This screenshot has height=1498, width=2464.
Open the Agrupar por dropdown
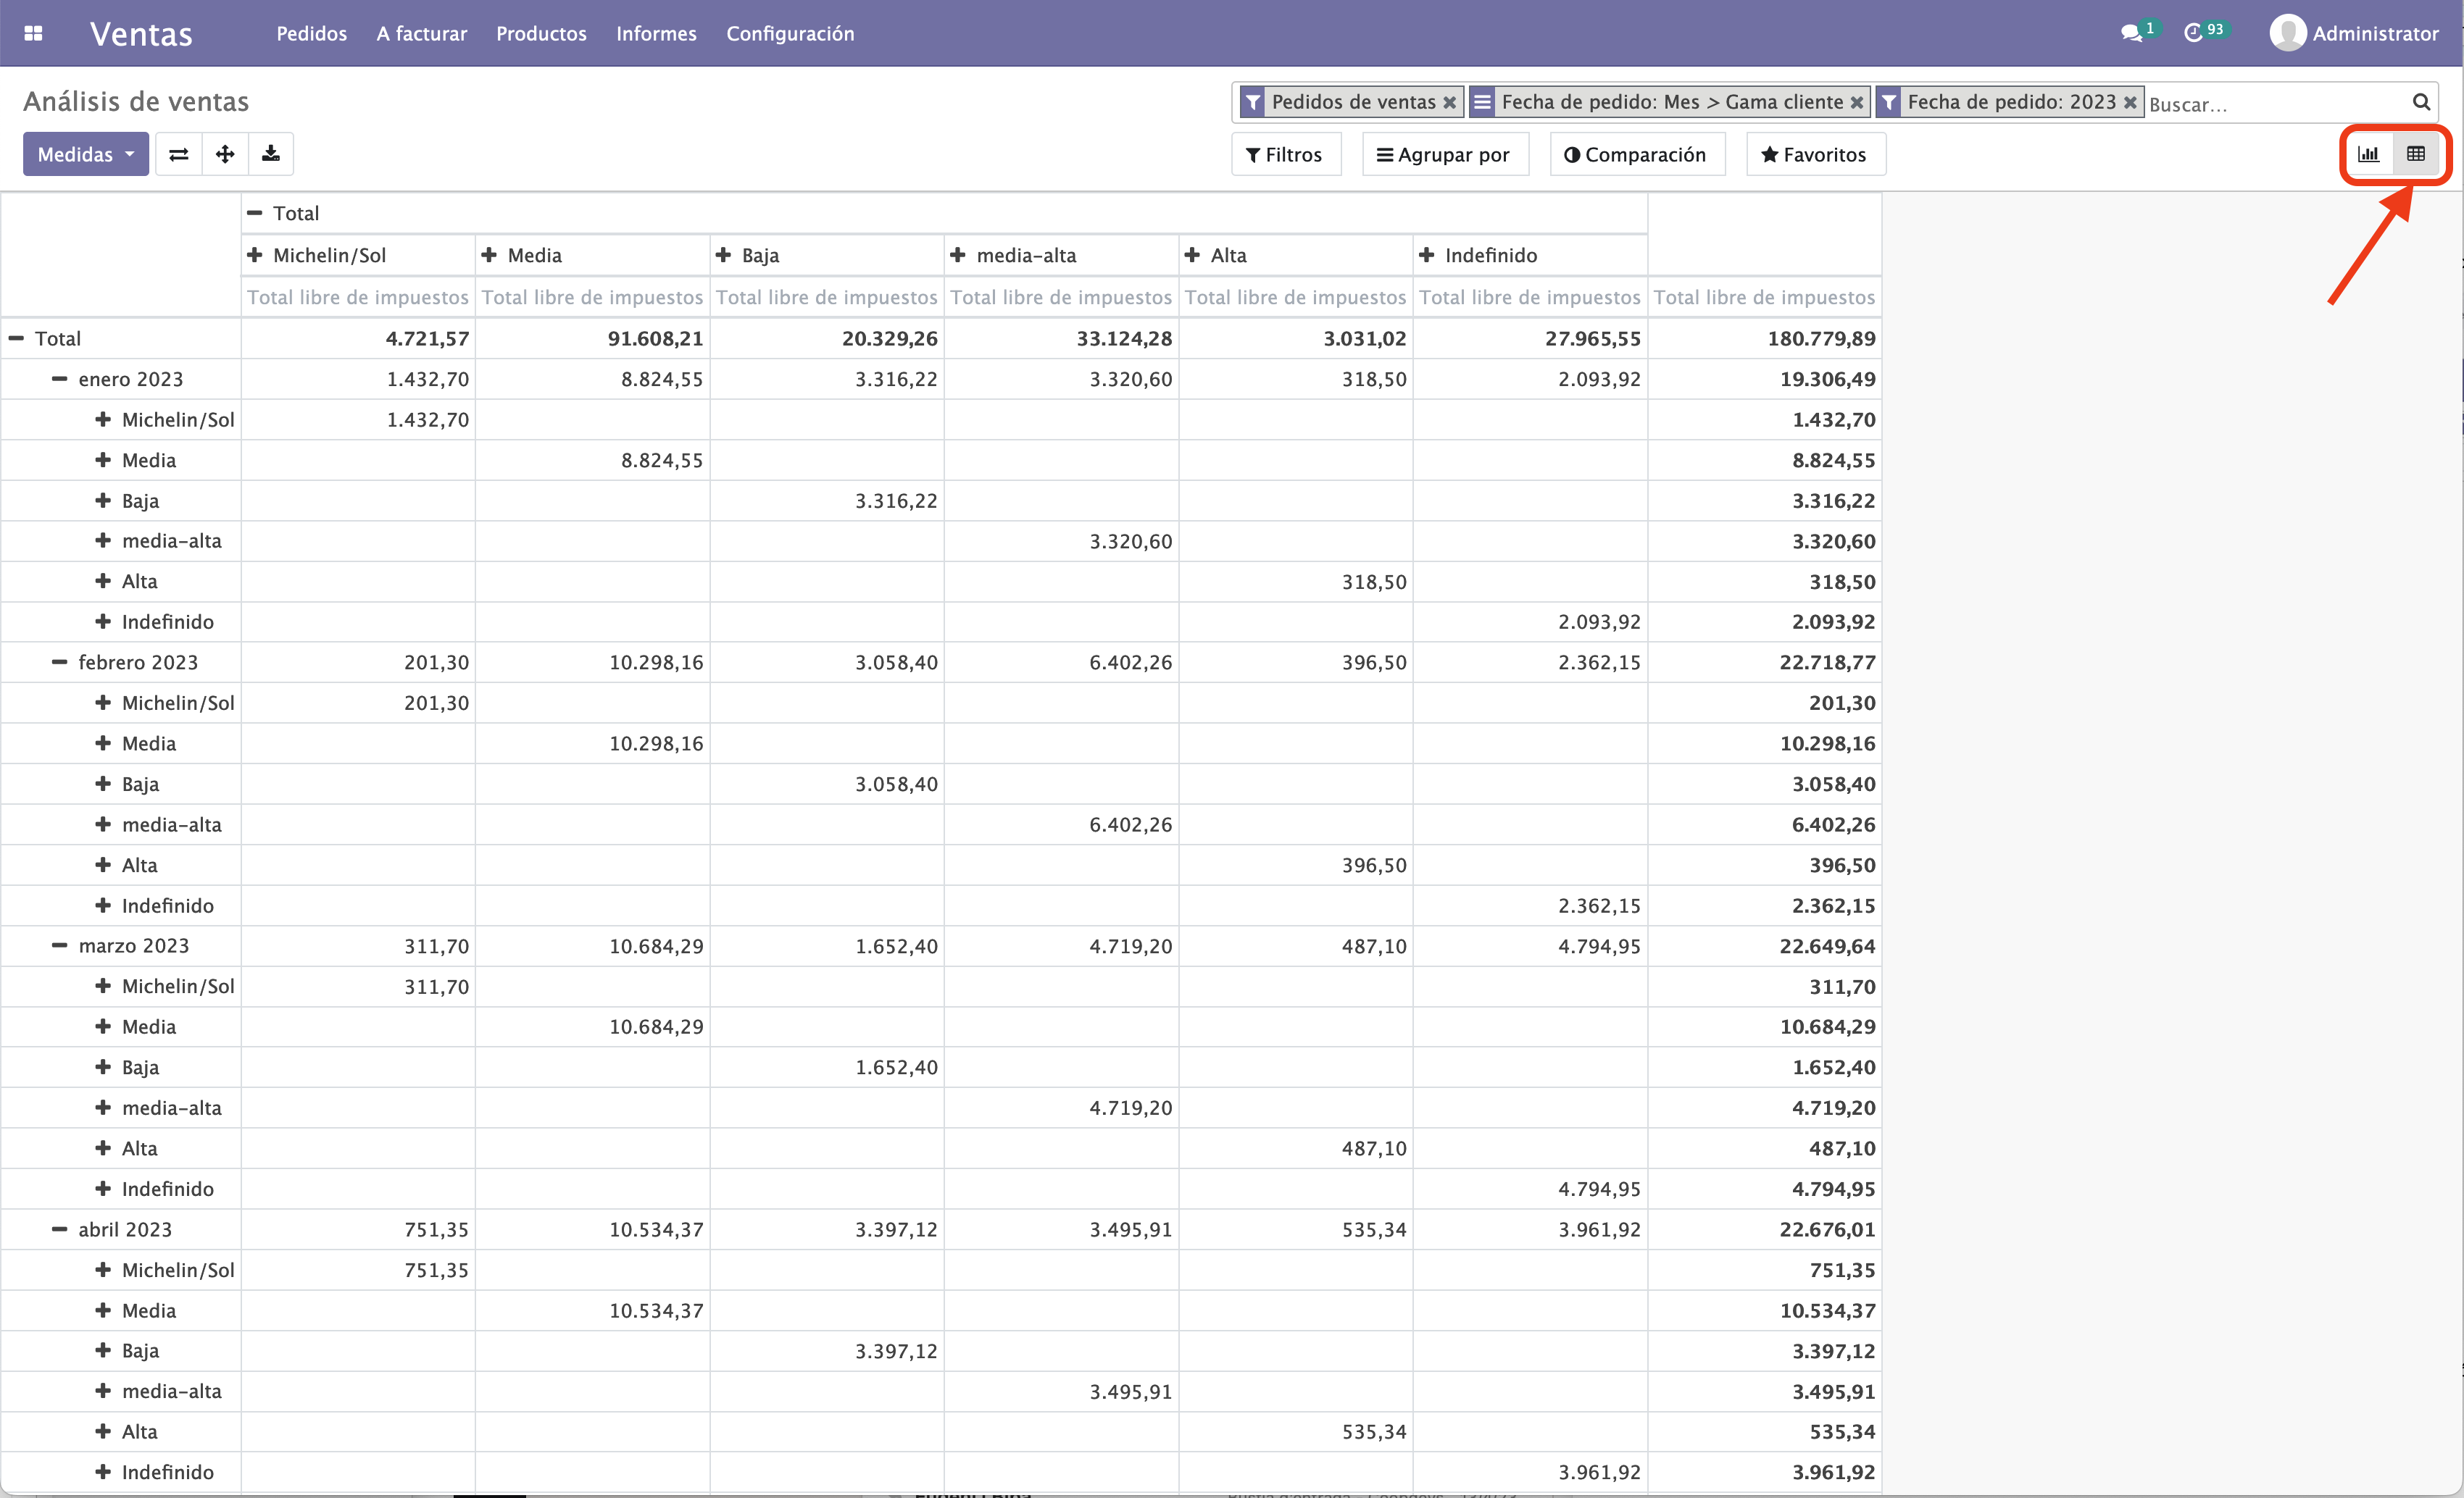[x=1445, y=154]
